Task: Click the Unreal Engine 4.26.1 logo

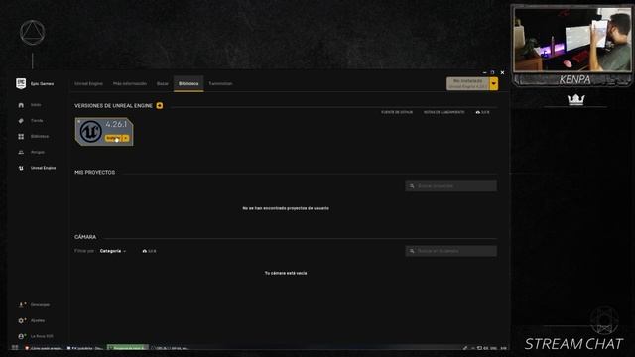Action: pyautogui.click(x=90, y=132)
